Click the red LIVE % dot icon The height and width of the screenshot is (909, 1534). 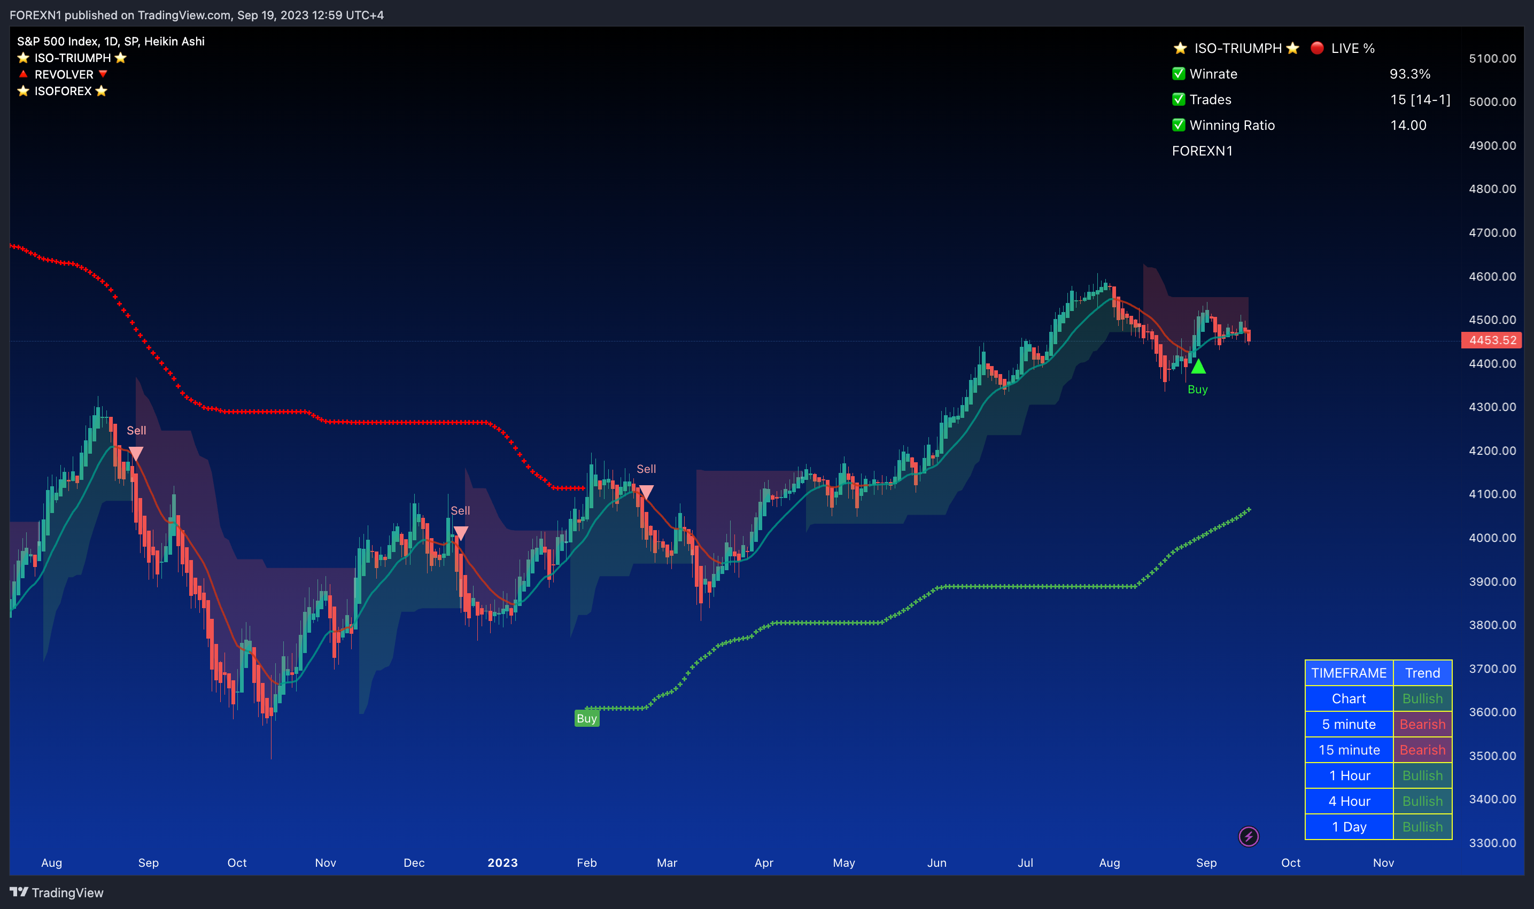pos(1317,48)
